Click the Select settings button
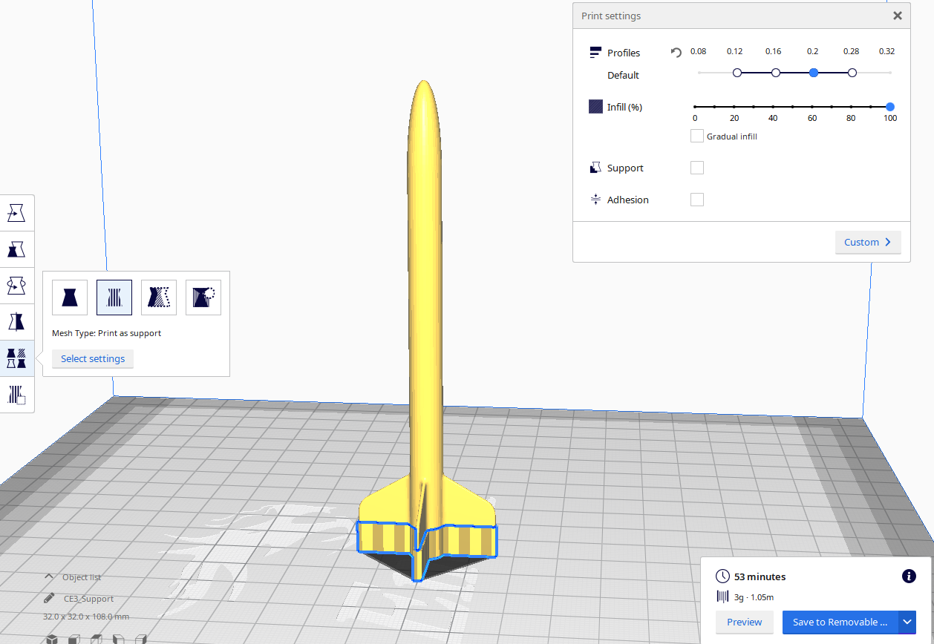This screenshot has width=934, height=644. tap(92, 358)
